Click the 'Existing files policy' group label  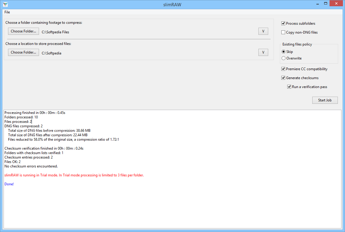pyautogui.click(x=297, y=44)
